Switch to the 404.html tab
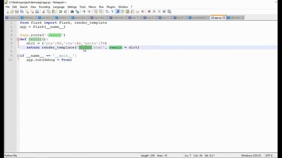 coord(28,18)
